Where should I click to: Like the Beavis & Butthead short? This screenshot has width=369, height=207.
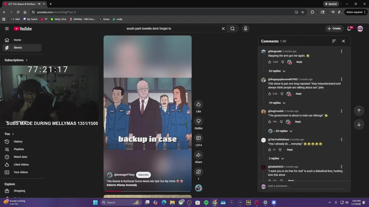198,104
